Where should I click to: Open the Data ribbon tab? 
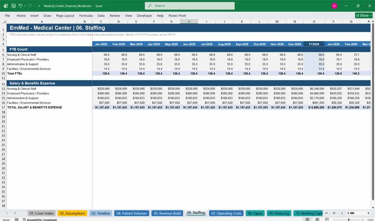click(x=101, y=15)
